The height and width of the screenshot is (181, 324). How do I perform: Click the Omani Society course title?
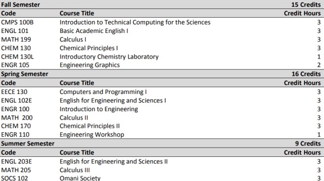click(80, 178)
